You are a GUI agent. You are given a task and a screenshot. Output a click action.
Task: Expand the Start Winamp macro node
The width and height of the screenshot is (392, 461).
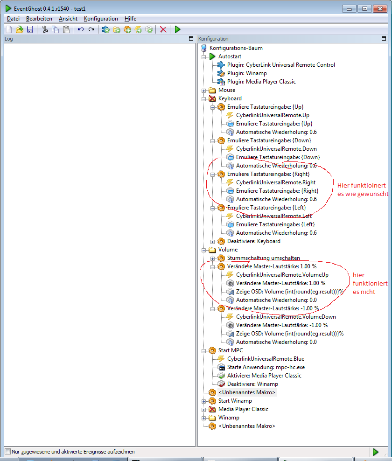[204, 401]
